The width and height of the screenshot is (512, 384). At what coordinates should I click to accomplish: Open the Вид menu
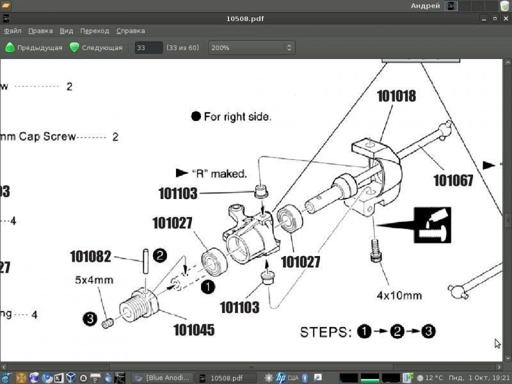click(67, 31)
